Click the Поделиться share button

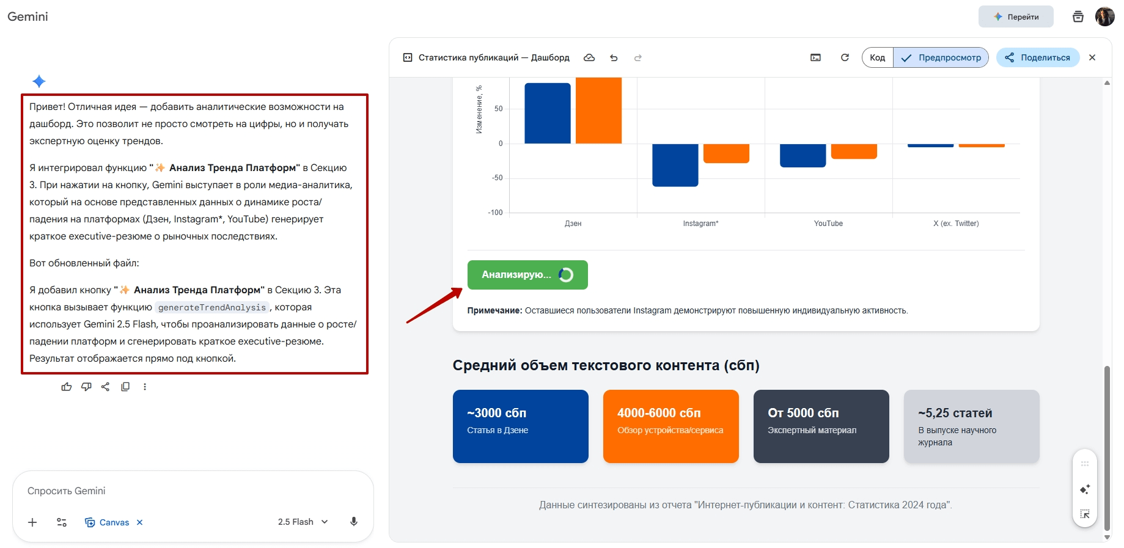(1038, 57)
